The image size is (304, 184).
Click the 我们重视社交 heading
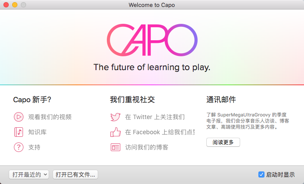[x=132, y=100]
